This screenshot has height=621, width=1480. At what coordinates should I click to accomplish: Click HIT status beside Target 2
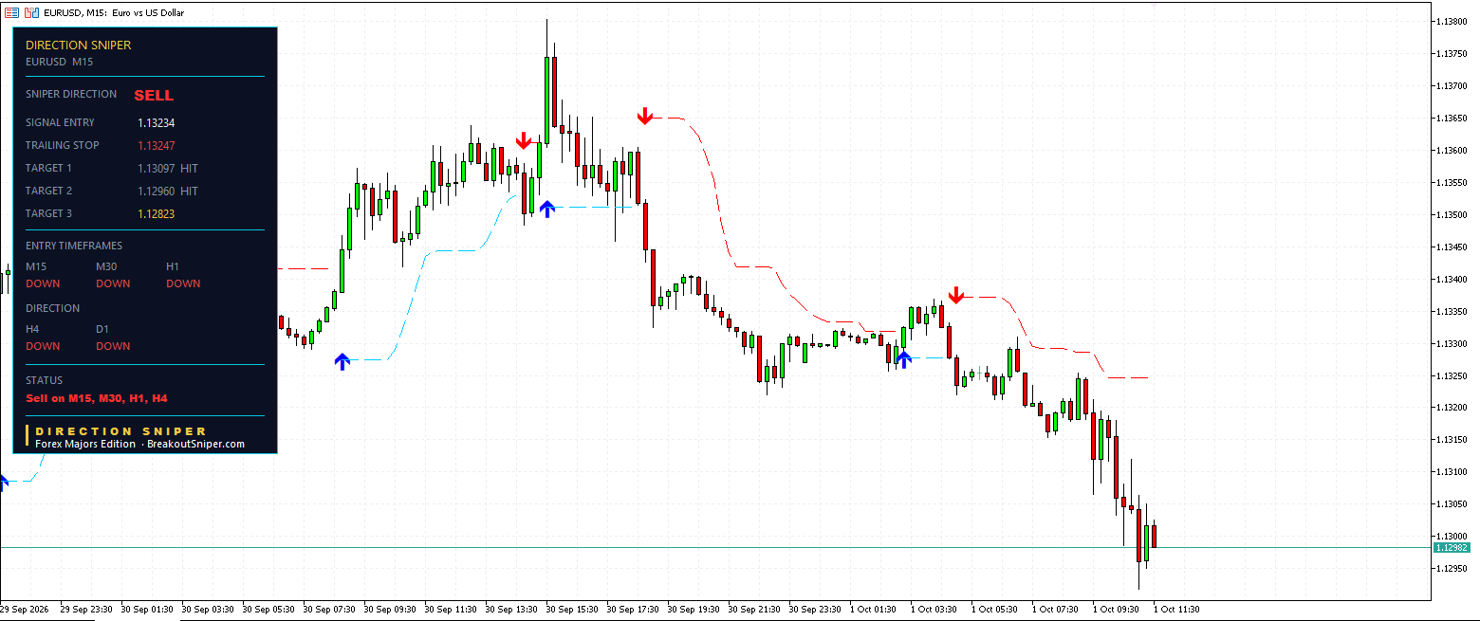pyautogui.click(x=189, y=191)
